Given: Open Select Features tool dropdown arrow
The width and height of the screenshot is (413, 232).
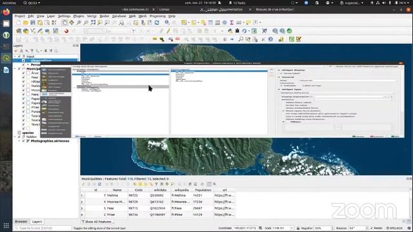Looking at the screenshot, I should 188,23.
